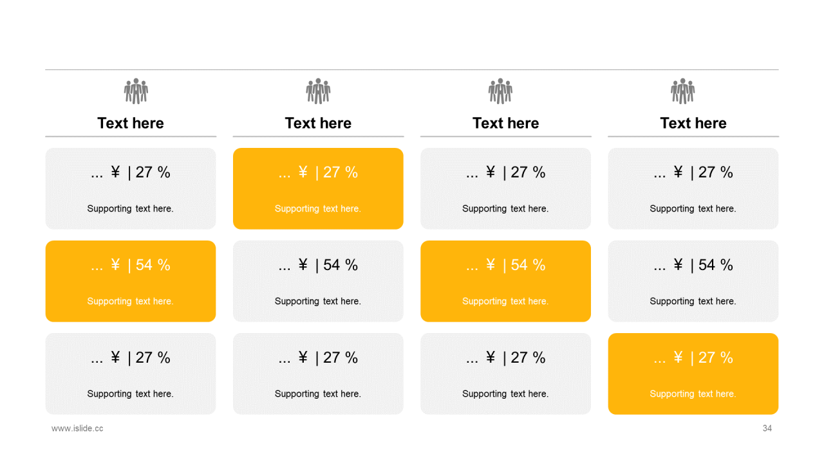
Task: Open the www.islide.cc link in the footer
Action: click(x=77, y=428)
